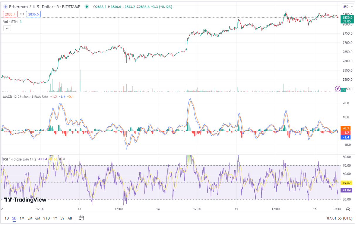
Task: Switch to the 1M range
Action: pyautogui.click(x=21, y=218)
